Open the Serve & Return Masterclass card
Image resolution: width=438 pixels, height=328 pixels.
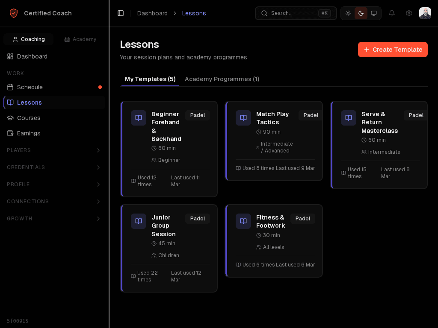click(x=379, y=122)
